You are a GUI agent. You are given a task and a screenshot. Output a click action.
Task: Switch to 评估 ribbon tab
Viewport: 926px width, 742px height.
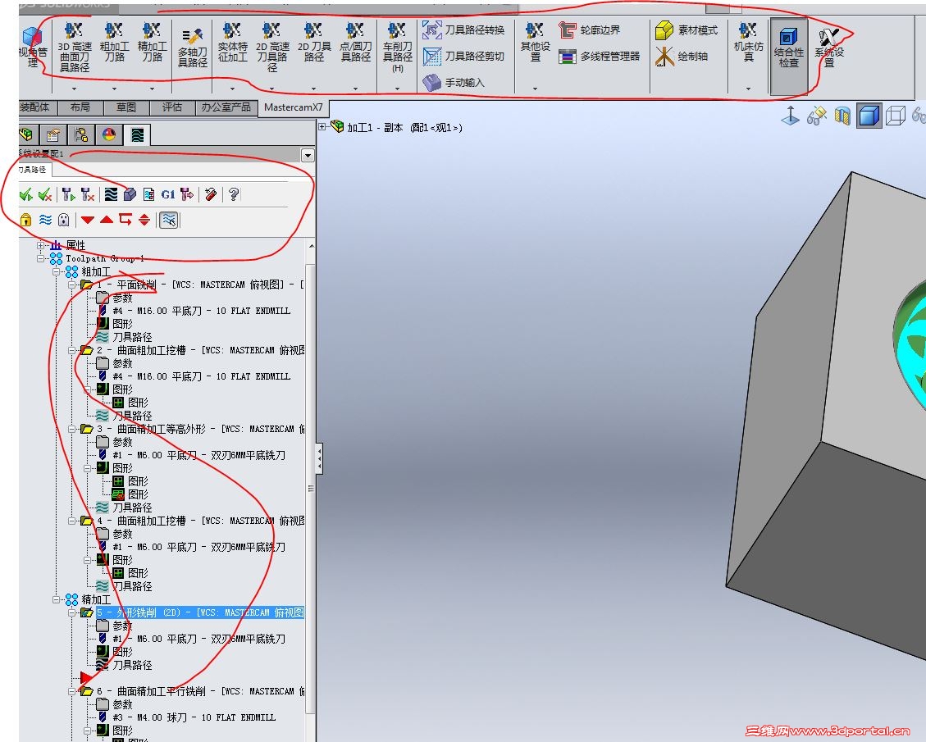172,107
